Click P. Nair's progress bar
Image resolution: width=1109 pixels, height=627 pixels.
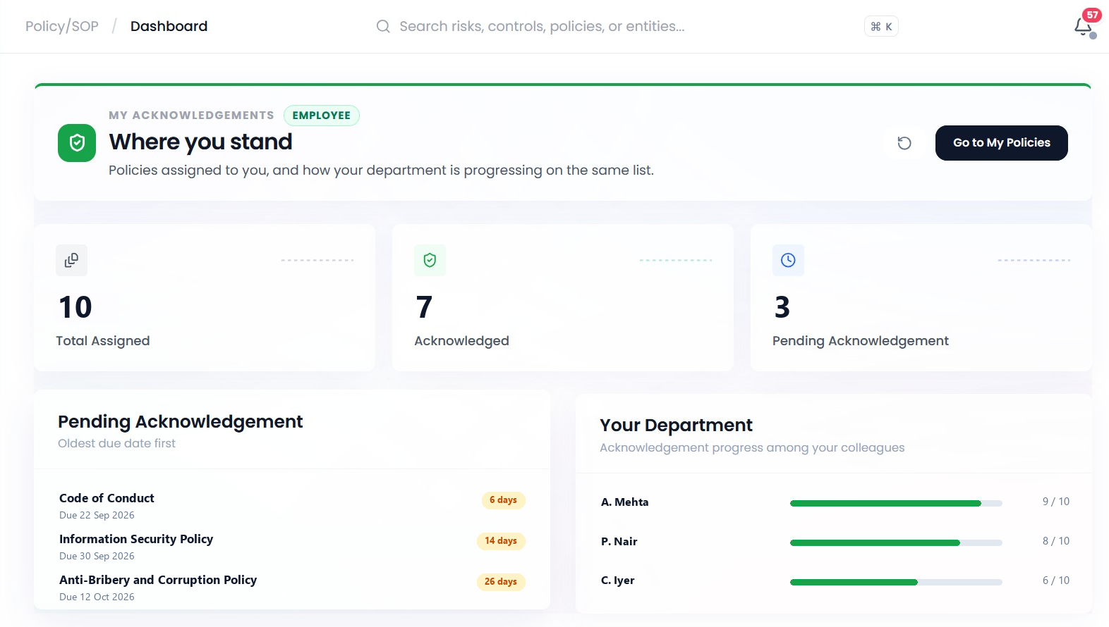(896, 542)
